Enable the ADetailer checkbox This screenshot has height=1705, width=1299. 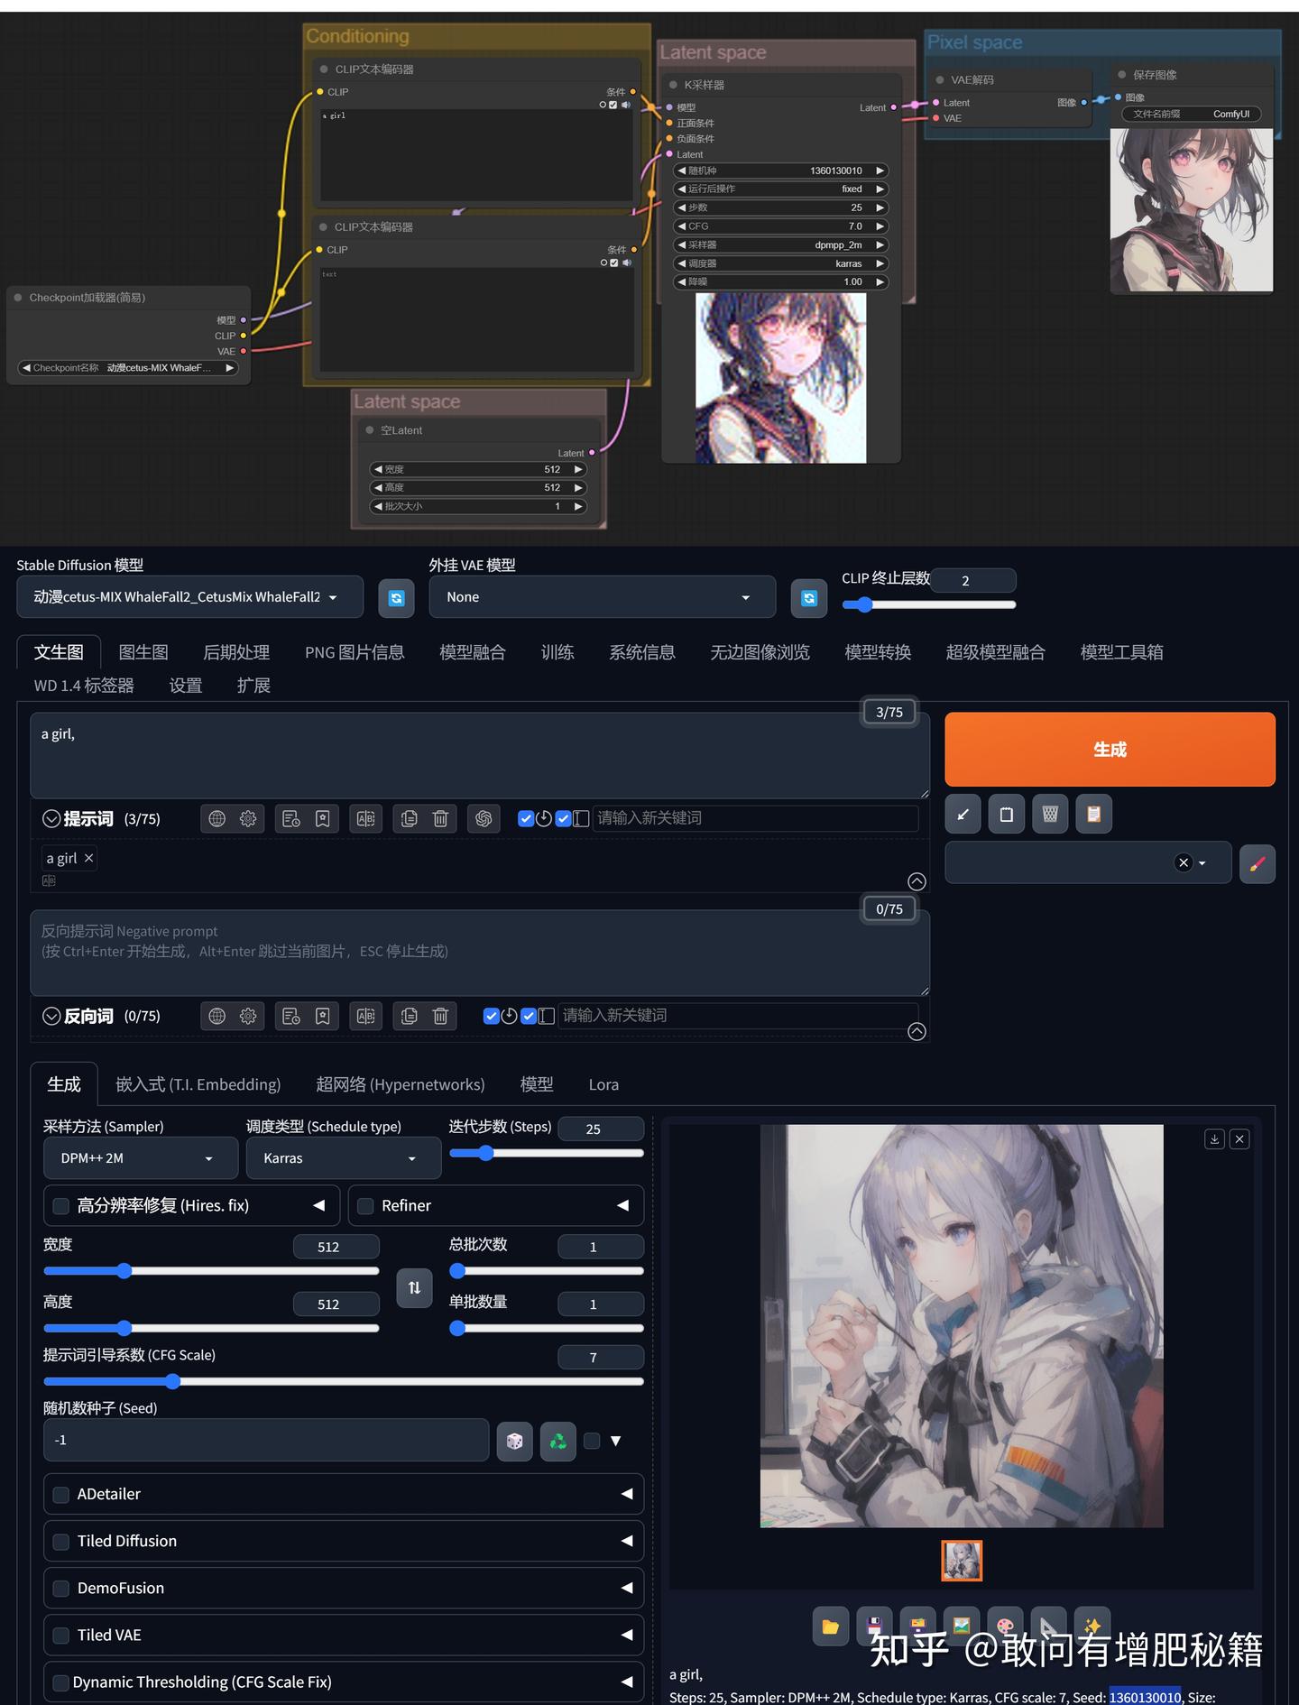coord(61,1494)
